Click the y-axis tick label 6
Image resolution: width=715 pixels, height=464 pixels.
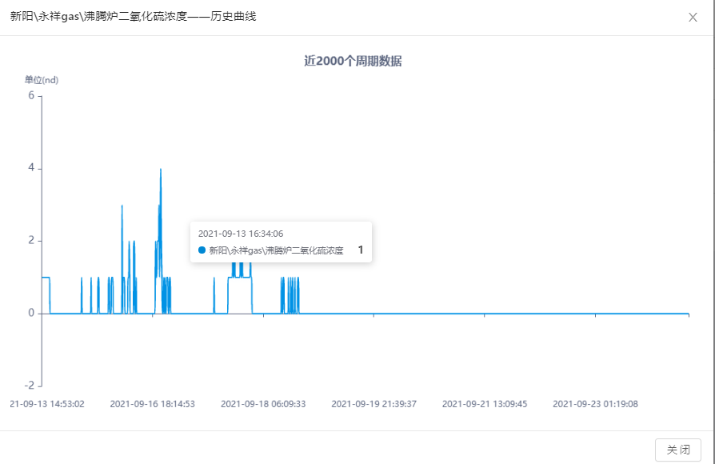pos(31,96)
